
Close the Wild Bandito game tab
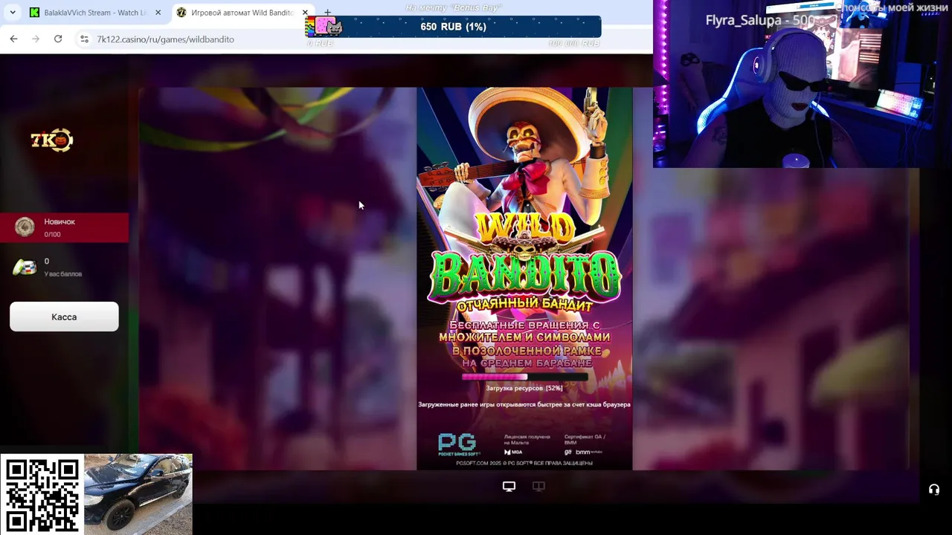(305, 13)
